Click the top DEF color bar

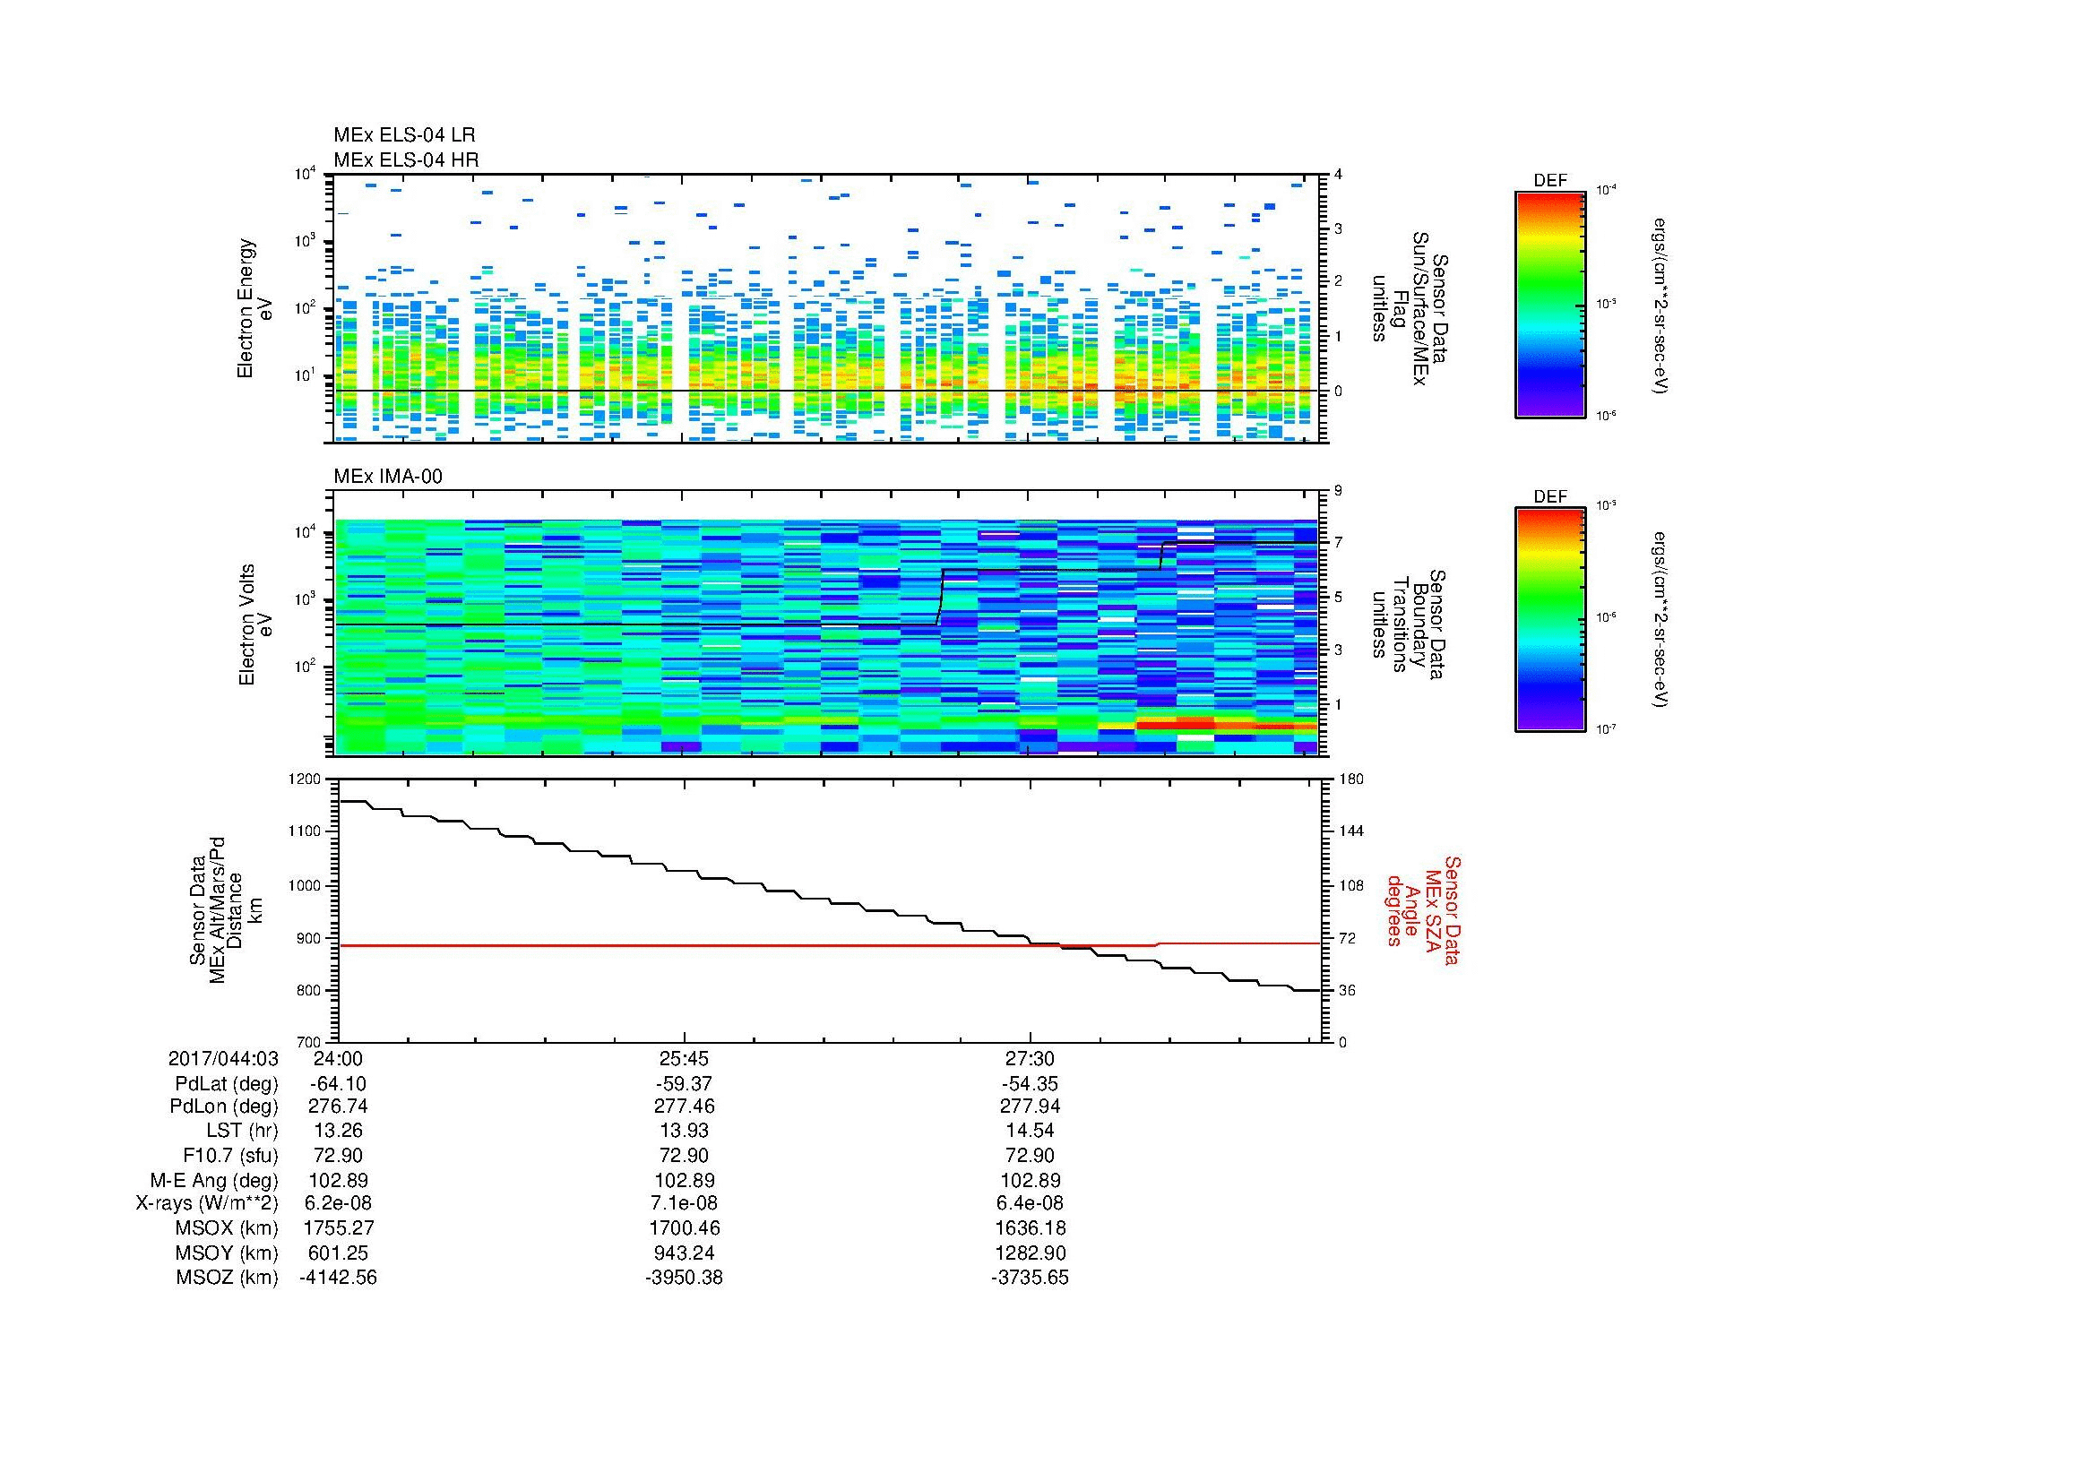1549,304
